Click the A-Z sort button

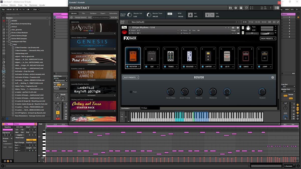click(90, 18)
